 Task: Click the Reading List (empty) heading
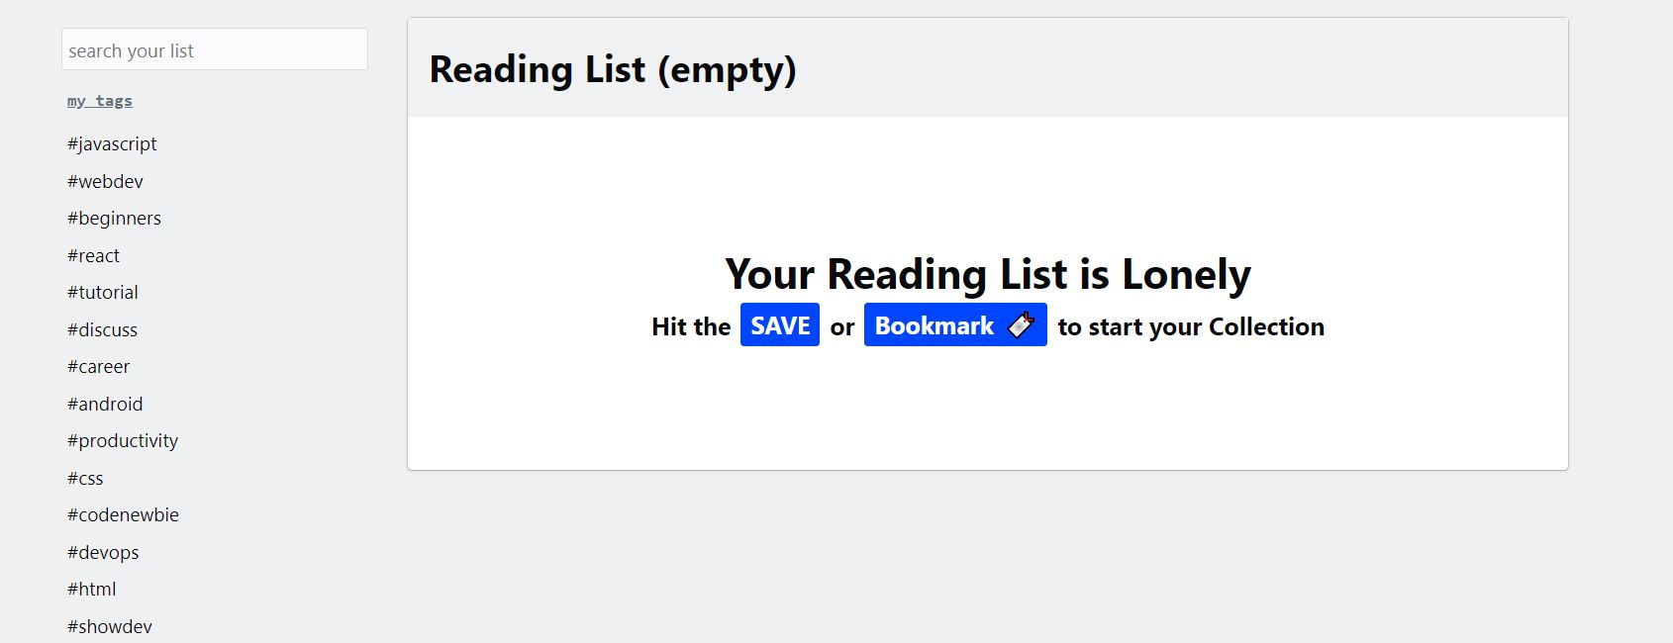coord(613,69)
